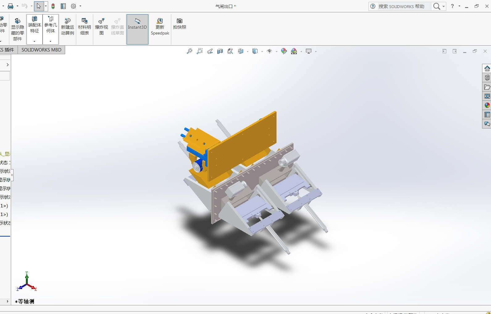Open the View Palette task pane tab
This screenshot has width=491, height=314.
[487, 96]
